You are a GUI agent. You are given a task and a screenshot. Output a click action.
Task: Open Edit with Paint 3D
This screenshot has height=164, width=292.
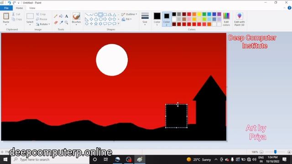pos(240,19)
